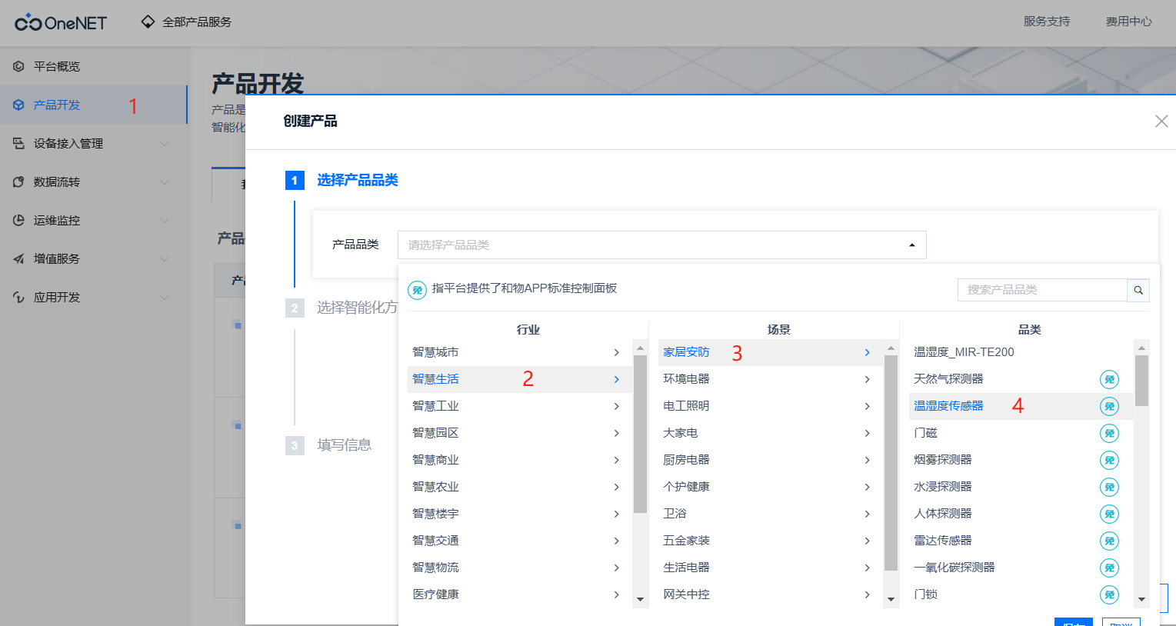Click the 数据流转 sidebar icon
Screen dimensions: 1176x626
(18, 182)
